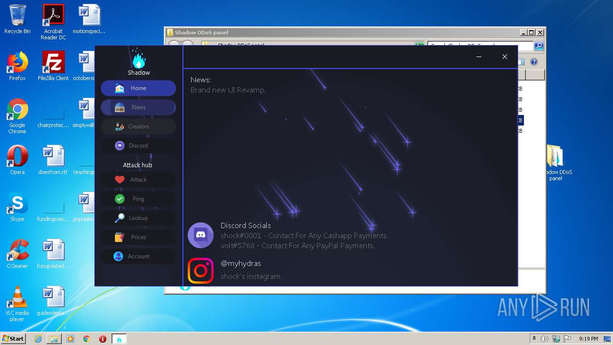The image size is (613, 345).
Task: Select the Shadow app taskbar button
Action: pyautogui.click(x=119, y=339)
